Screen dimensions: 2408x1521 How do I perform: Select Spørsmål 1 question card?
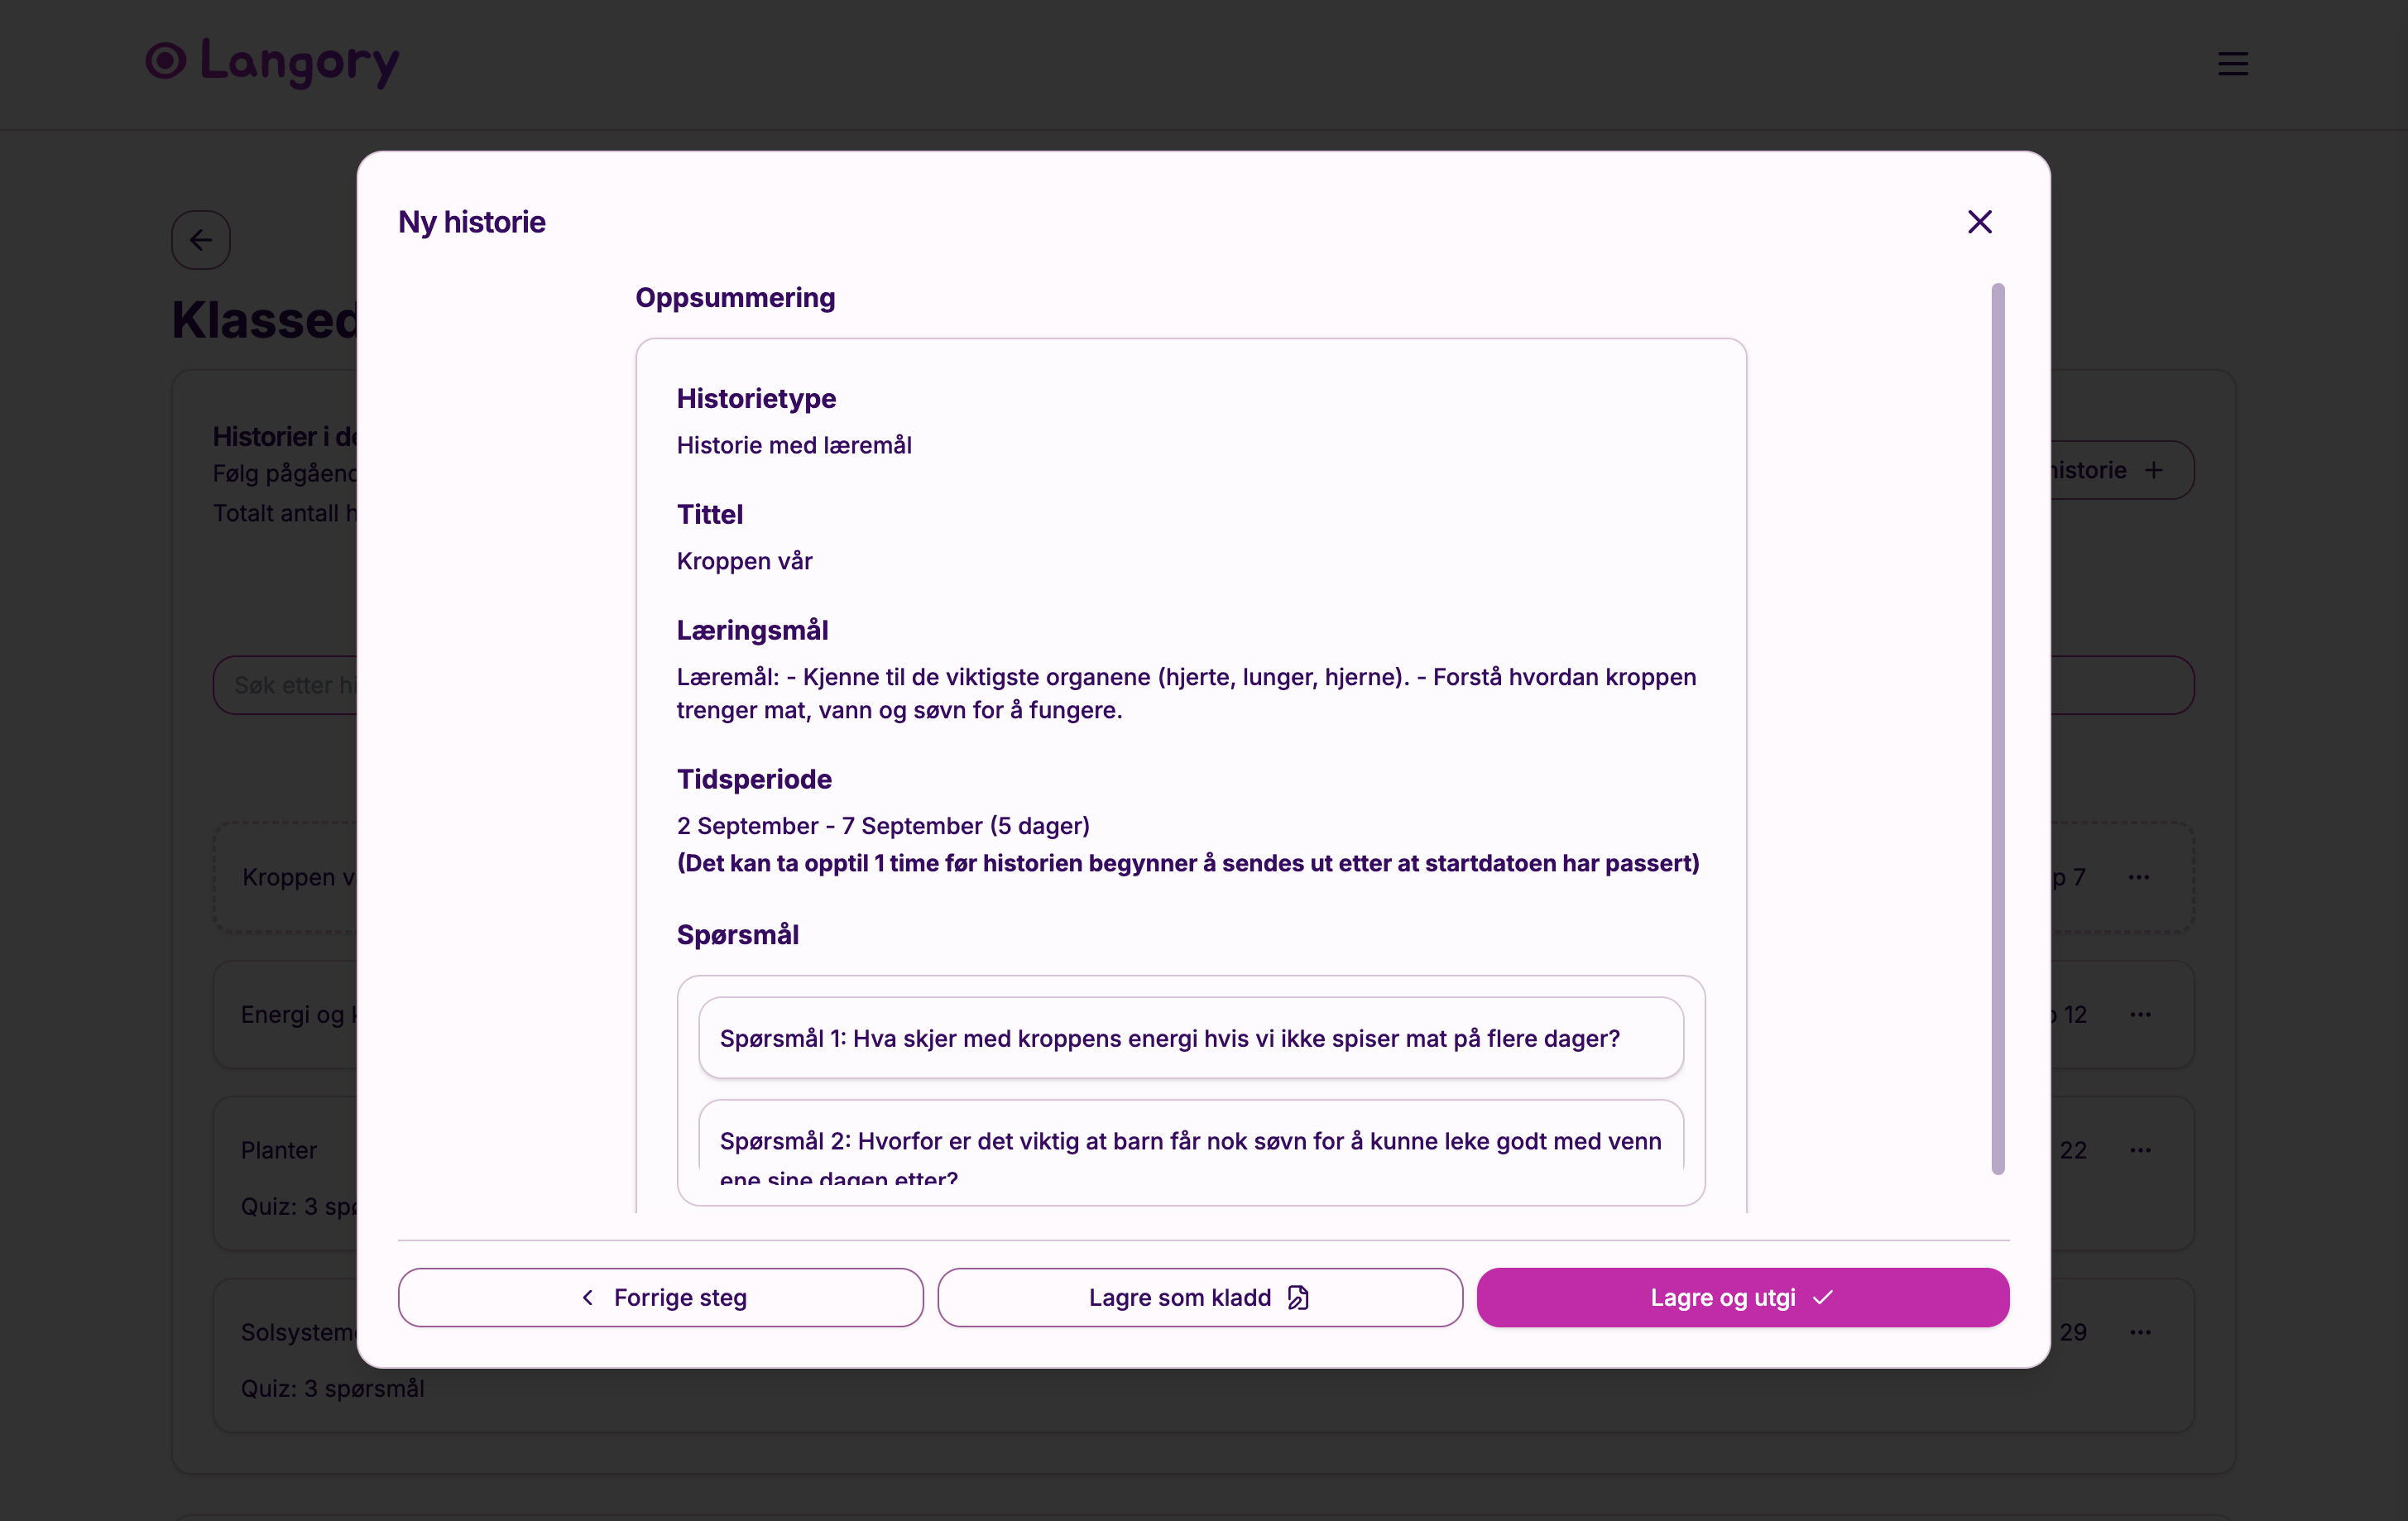(x=1190, y=1038)
